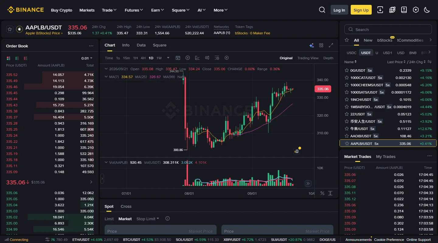Show buy orders only in order book
Viewport: 438px width, 243px height.
click(x=17, y=58)
